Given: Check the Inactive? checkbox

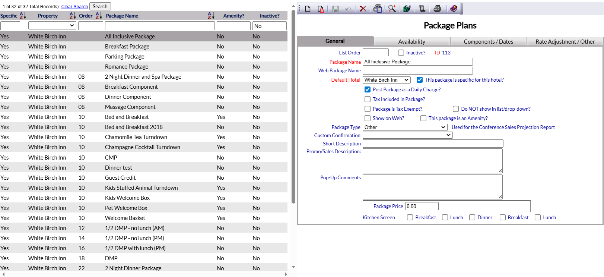Looking at the screenshot, I should [x=401, y=53].
